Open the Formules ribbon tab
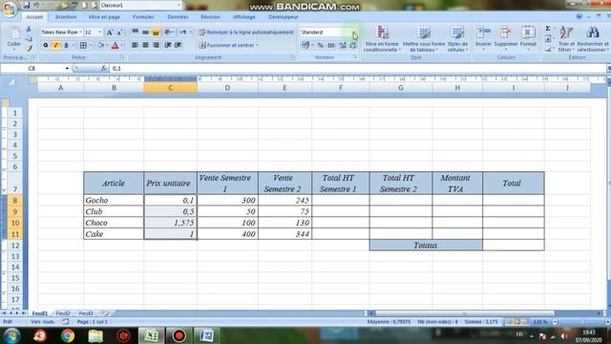Screen dimensions: 611x344 click(143, 17)
